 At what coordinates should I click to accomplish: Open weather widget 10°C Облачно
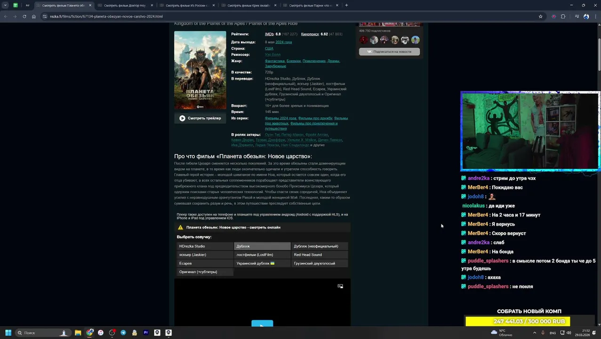501,332
